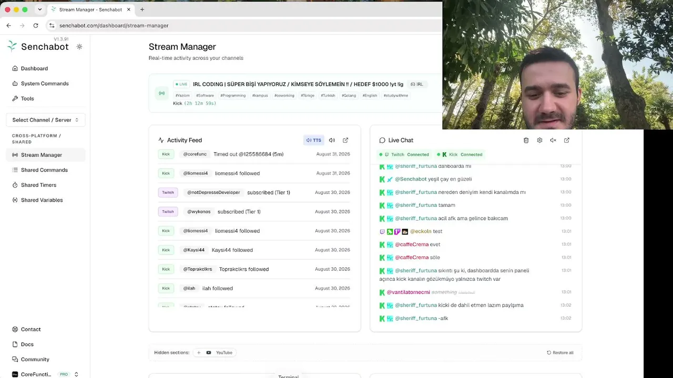Go forward in the browser
This screenshot has width=673, height=378.
click(22, 25)
